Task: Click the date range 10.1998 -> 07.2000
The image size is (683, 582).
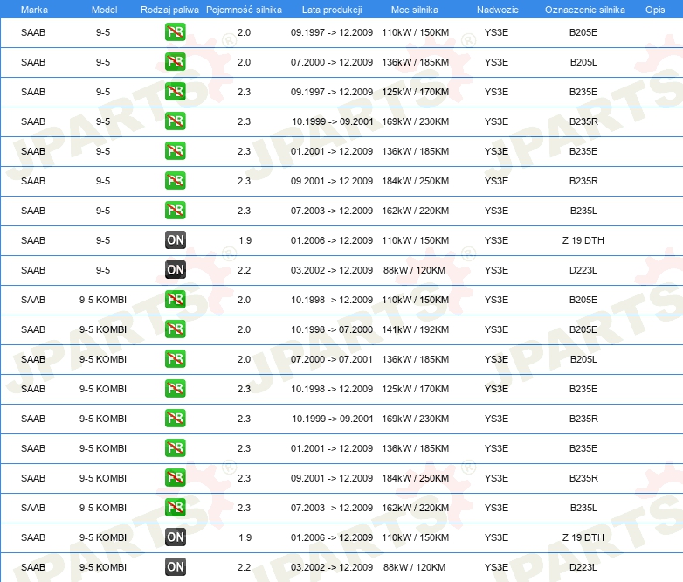Action: tap(332, 329)
